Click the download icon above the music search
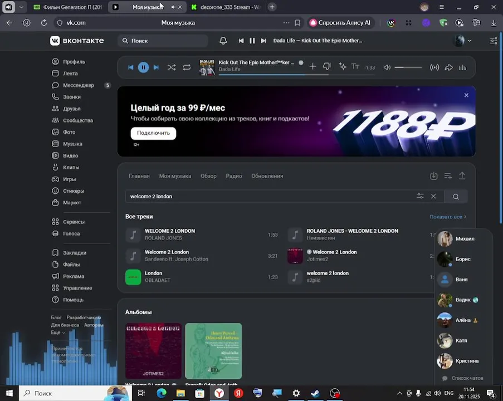The height and width of the screenshot is (401, 503). pos(434,176)
